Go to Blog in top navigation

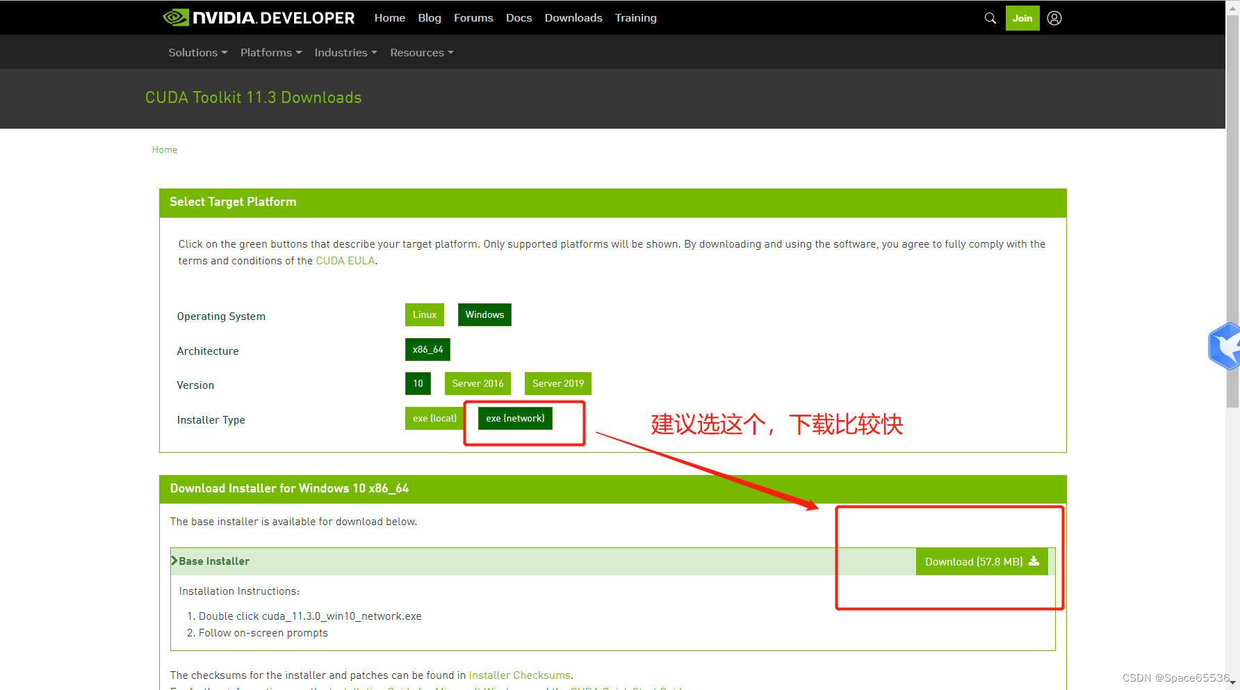coord(430,18)
